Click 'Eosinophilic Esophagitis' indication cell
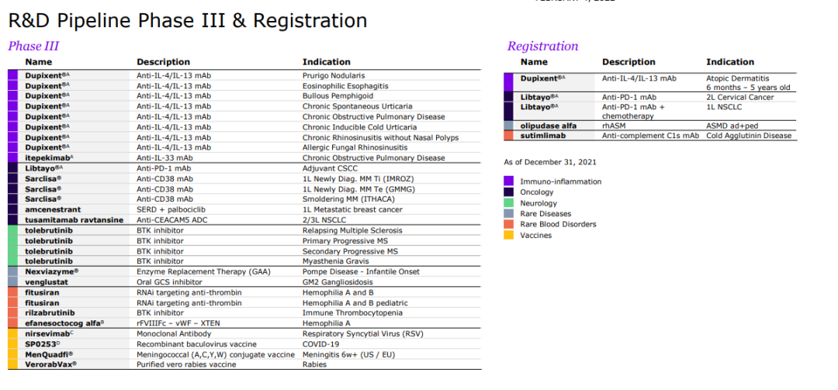The height and width of the screenshot is (390, 838). pos(345,86)
